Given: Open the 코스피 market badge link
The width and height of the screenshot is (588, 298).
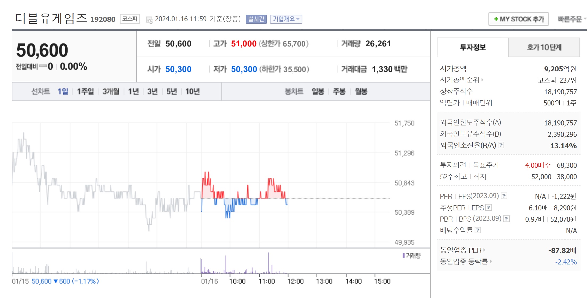Looking at the screenshot, I should (130, 19).
